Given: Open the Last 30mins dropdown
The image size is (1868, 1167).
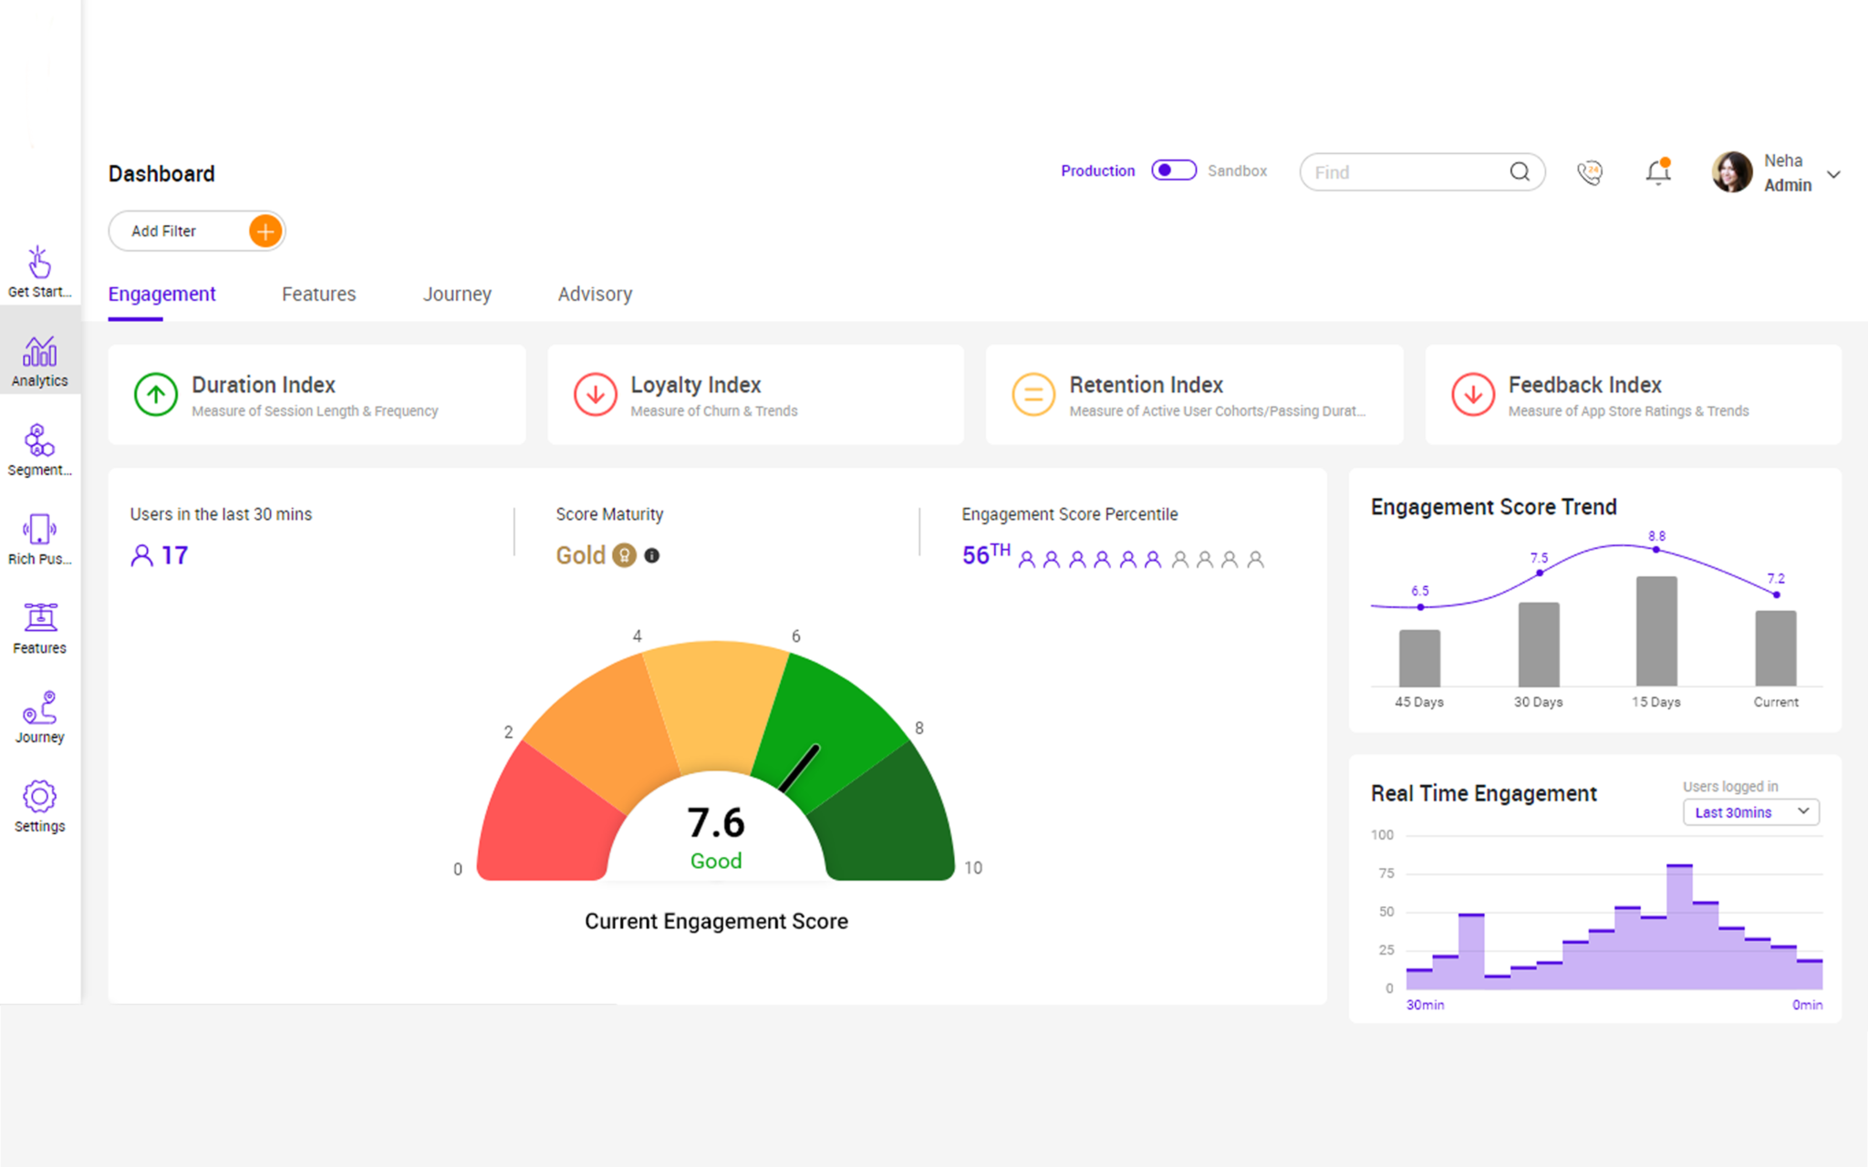Looking at the screenshot, I should point(1750,812).
